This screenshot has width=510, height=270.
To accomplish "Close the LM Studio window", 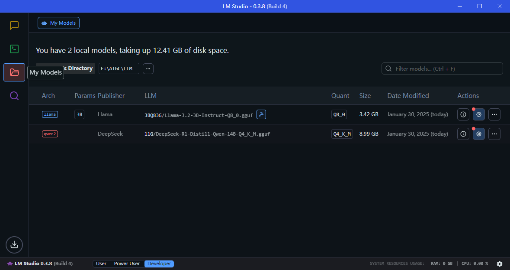I will coord(500,6).
